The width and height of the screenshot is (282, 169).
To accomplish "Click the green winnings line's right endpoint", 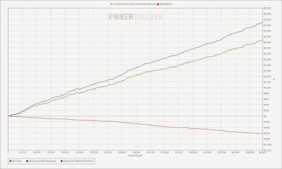I will 263,40.
